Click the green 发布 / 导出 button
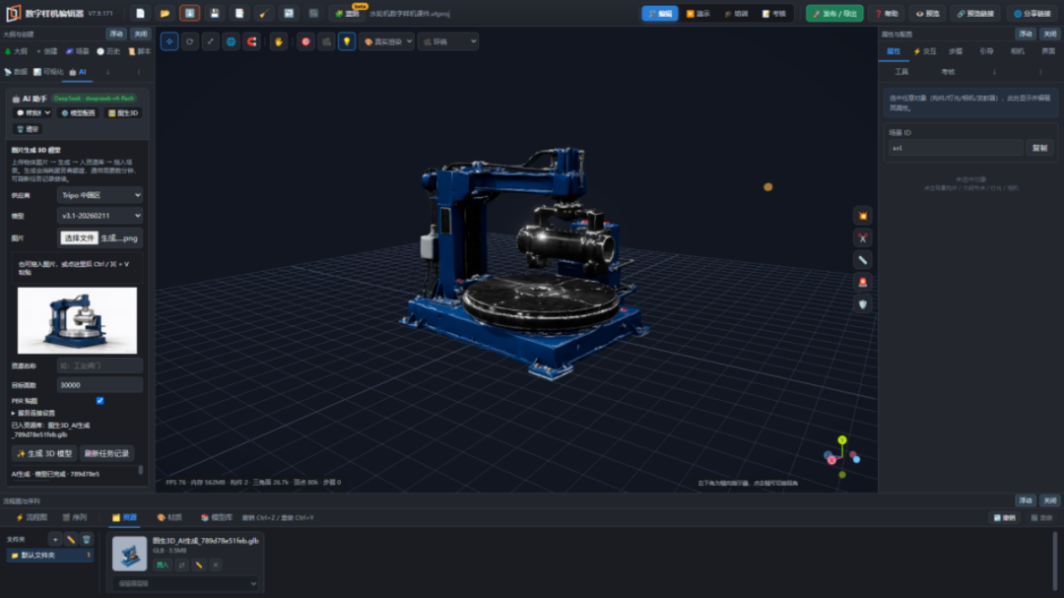1064x598 pixels. (x=834, y=14)
